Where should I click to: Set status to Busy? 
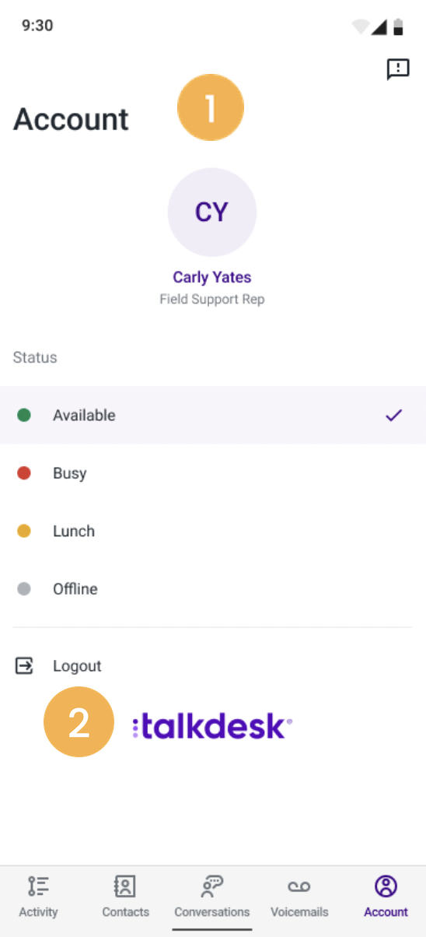(213, 473)
